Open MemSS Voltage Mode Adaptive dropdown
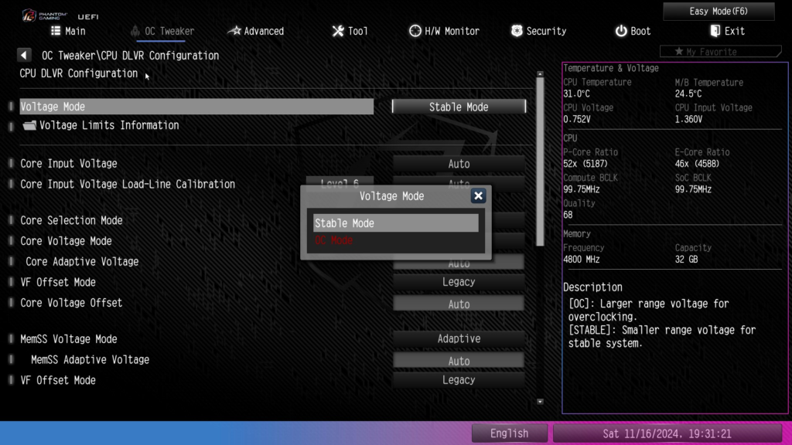Image resolution: width=792 pixels, height=445 pixels. (459, 338)
